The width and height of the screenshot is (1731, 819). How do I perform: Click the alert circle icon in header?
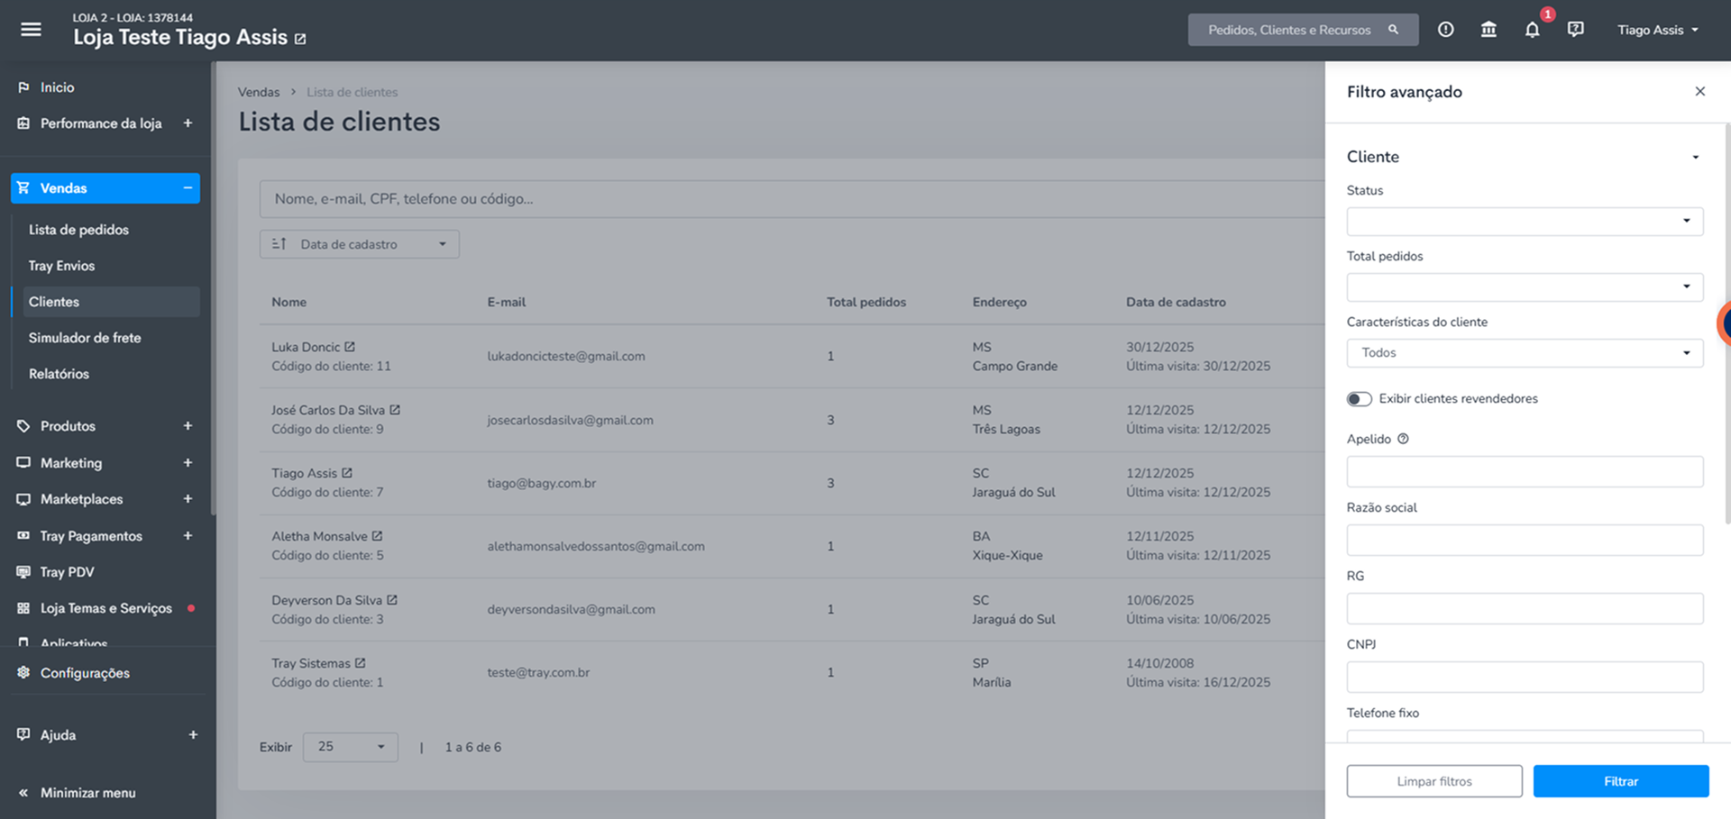click(1445, 30)
